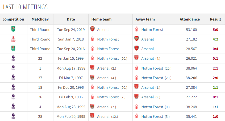Click the Date column header

(x=71, y=19)
